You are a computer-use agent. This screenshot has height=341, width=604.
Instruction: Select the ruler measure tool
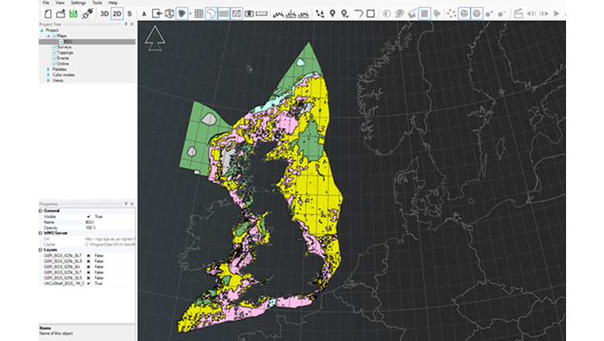coord(262,14)
